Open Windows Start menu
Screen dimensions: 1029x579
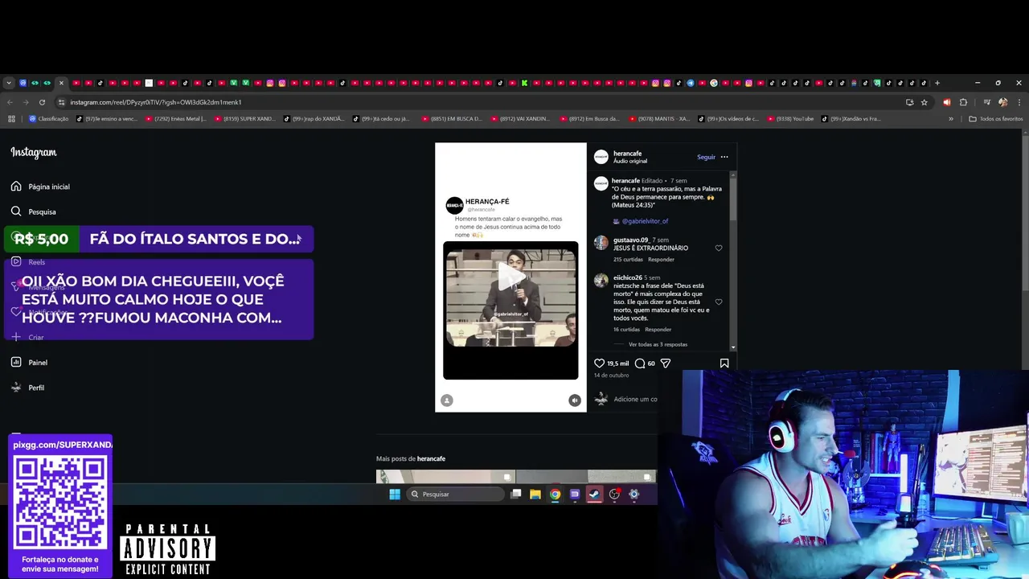click(x=395, y=495)
